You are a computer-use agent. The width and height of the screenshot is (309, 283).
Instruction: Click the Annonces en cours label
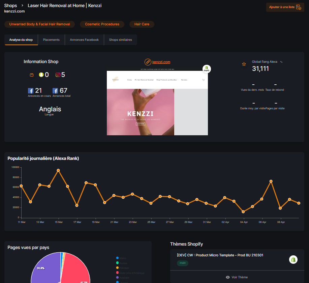[x=39, y=96]
